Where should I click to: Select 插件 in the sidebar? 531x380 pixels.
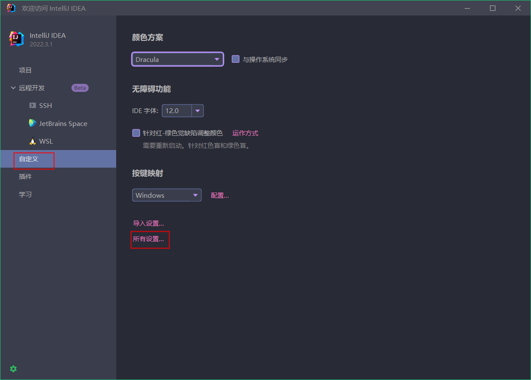pos(58,177)
